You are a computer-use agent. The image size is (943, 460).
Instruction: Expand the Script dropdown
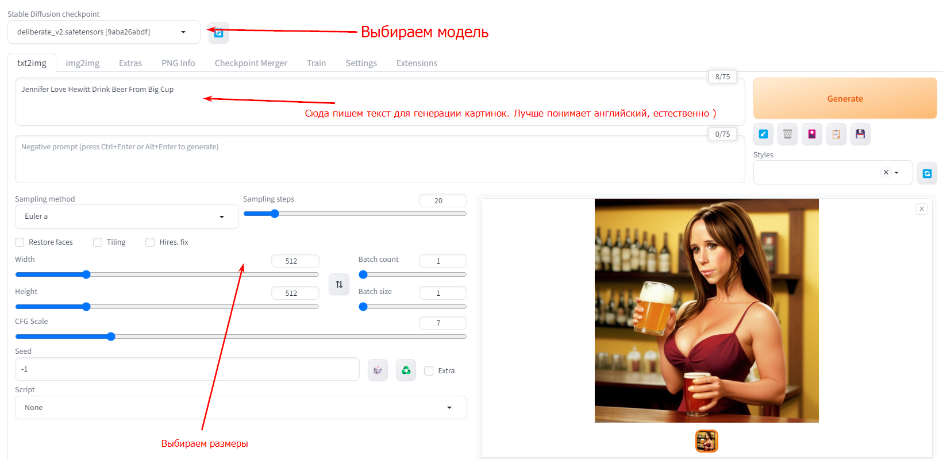point(241,408)
